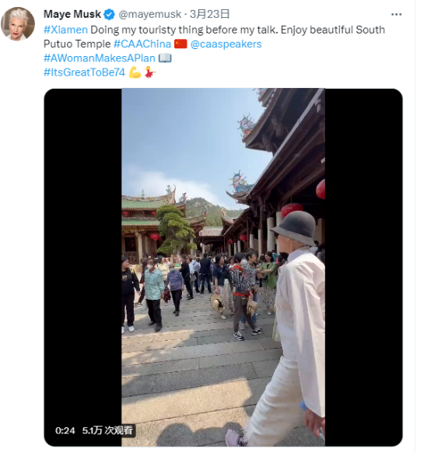Image resolution: width=431 pixels, height=453 pixels.
Task: Click the dancing woman emoji
Action: pyautogui.click(x=149, y=72)
